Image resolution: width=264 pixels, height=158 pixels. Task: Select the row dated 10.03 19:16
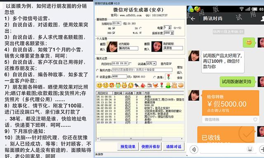140,123
